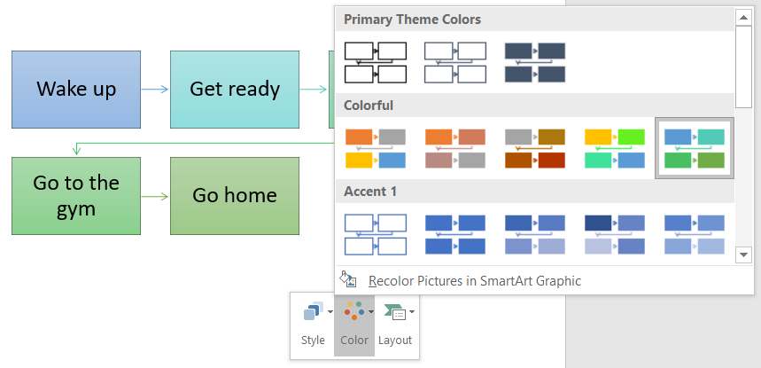Choose the dark filled Primary Theme option
Viewport: 761px width, 368px height.
(x=535, y=62)
